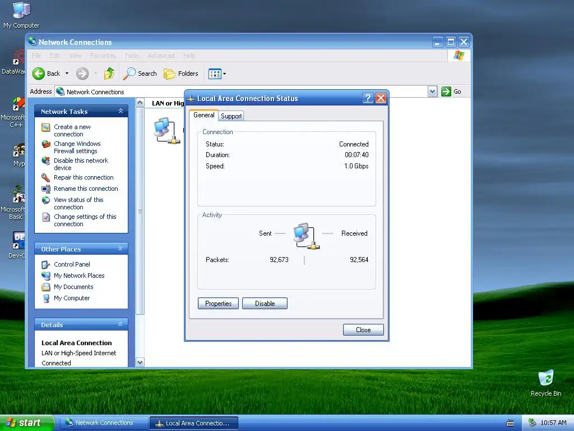Click the sent packets value 92,673
The width and height of the screenshot is (574, 431).
tap(279, 260)
